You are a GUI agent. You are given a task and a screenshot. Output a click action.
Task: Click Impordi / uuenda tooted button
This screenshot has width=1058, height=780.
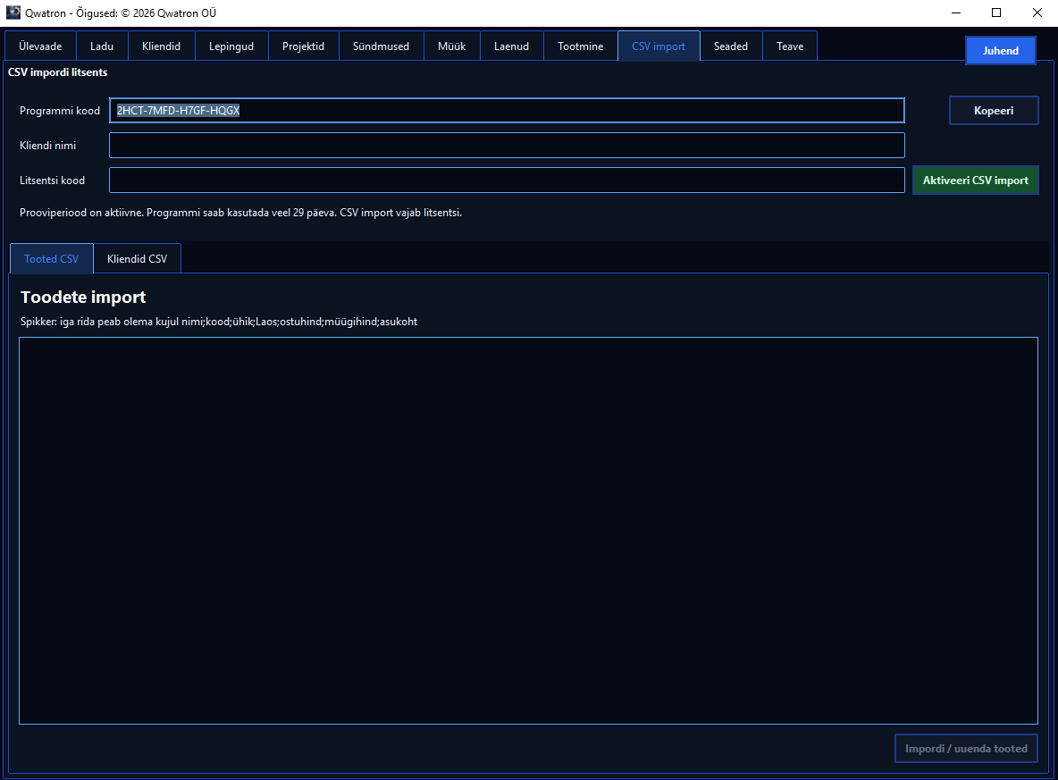(x=966, y=749)
